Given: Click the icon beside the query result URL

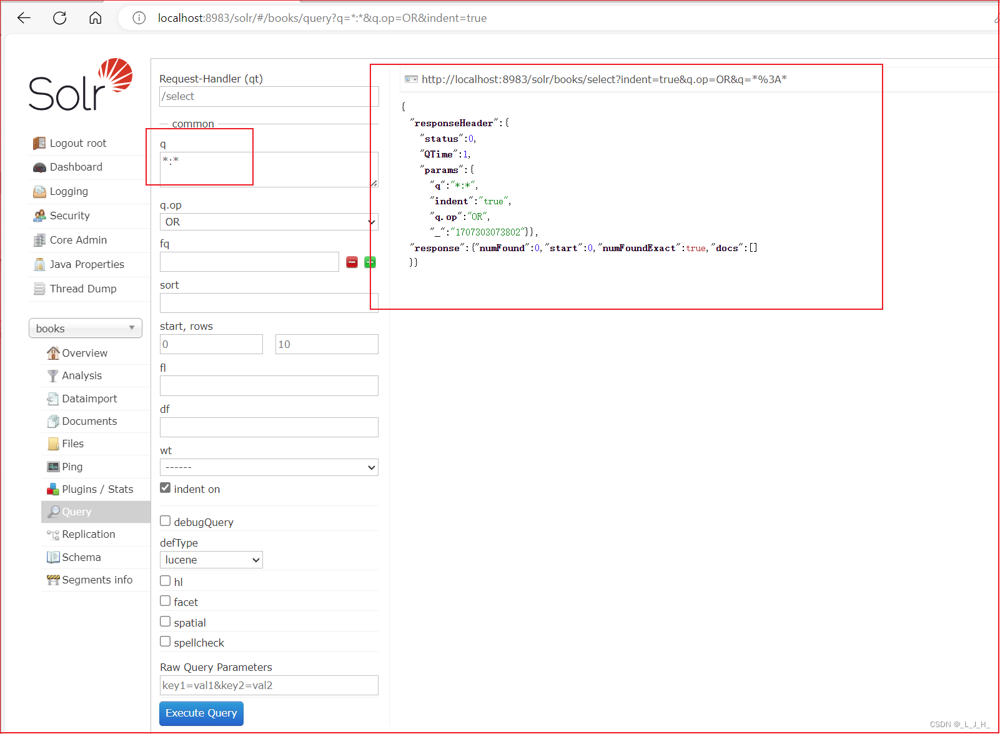Looking at the screenshot, I should pyautogui.click(x=411, y=79).
